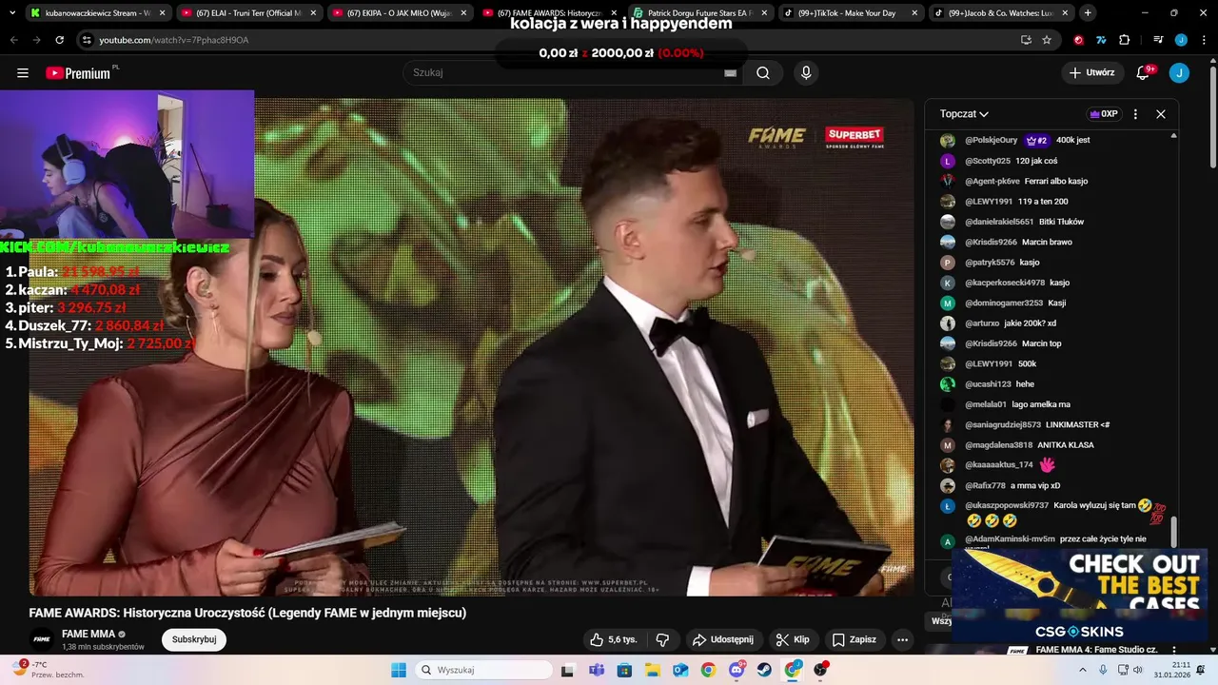
Task: Open the weather widget showing -7°C
Action: click(x=49, y=670)
